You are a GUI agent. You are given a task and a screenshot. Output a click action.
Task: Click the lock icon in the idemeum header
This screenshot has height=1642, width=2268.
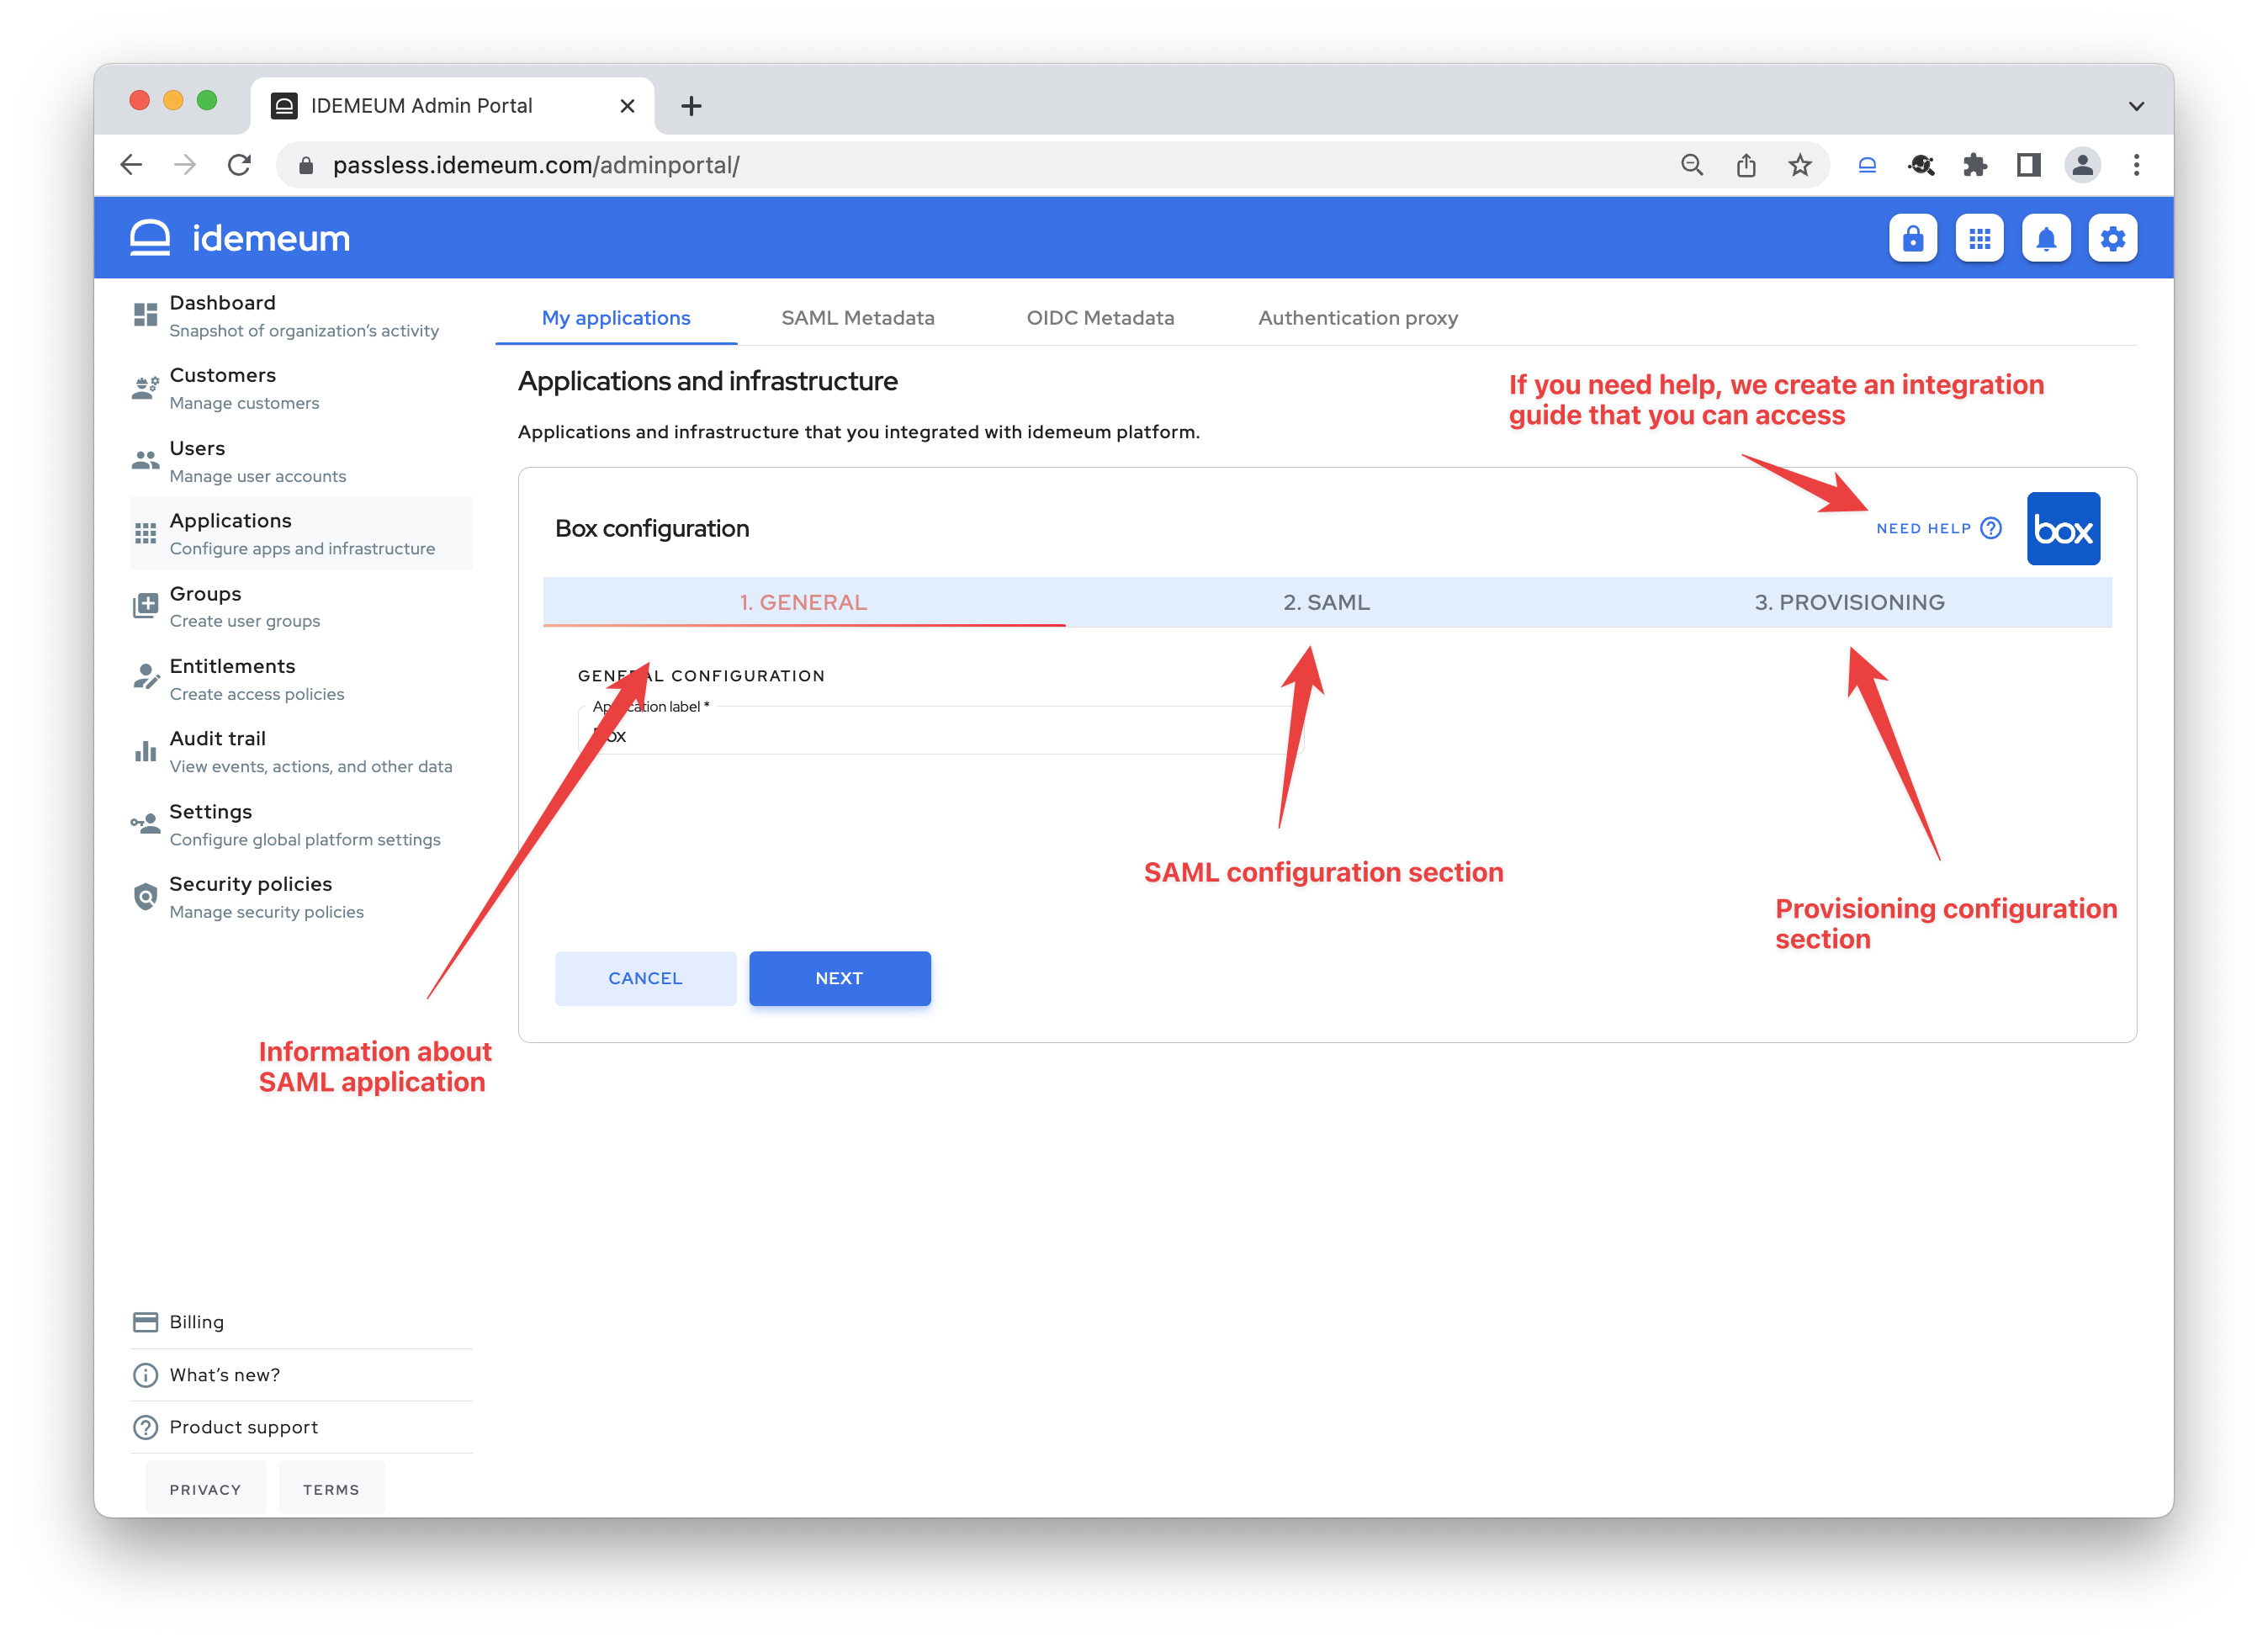(x=1912, y=238)
